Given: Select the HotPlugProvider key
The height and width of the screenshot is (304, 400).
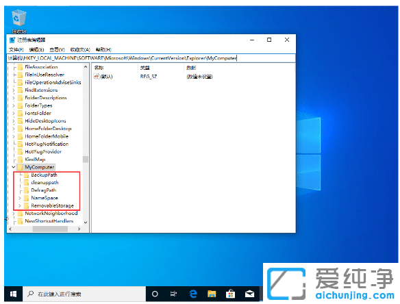Looking at the screenshot, I should [43, 152].
